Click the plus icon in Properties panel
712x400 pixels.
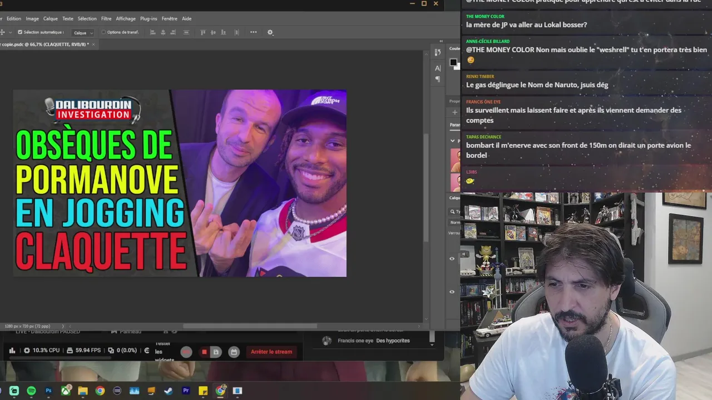point(454,112)
